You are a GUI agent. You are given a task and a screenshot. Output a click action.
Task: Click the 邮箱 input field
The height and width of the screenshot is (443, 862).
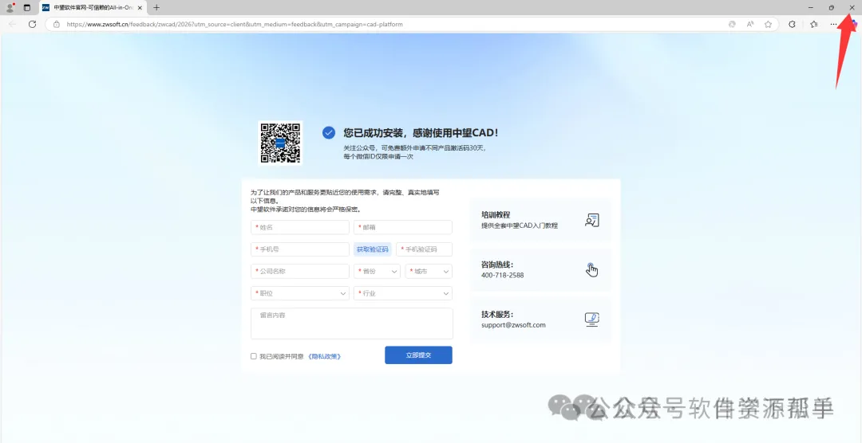coord(403,227)
